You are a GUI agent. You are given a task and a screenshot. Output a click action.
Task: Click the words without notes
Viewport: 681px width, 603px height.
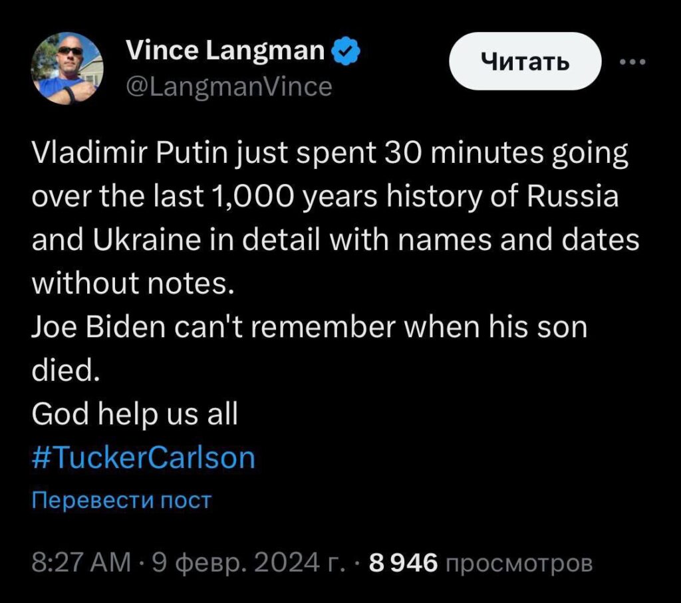click(x=133, y=285)
